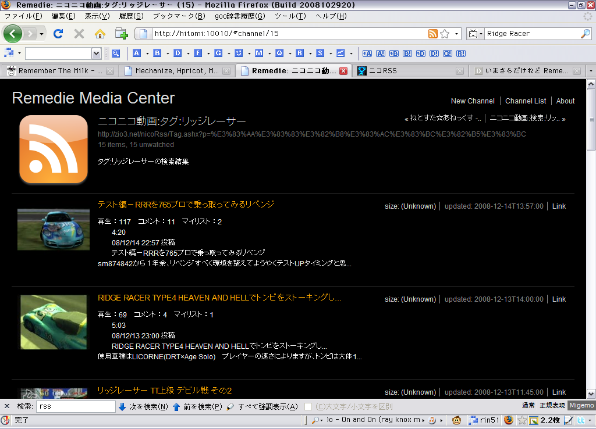Viewport: 596px width, 429px height.
Task: Open the 表示(V) menu
Action: (97, 16)
